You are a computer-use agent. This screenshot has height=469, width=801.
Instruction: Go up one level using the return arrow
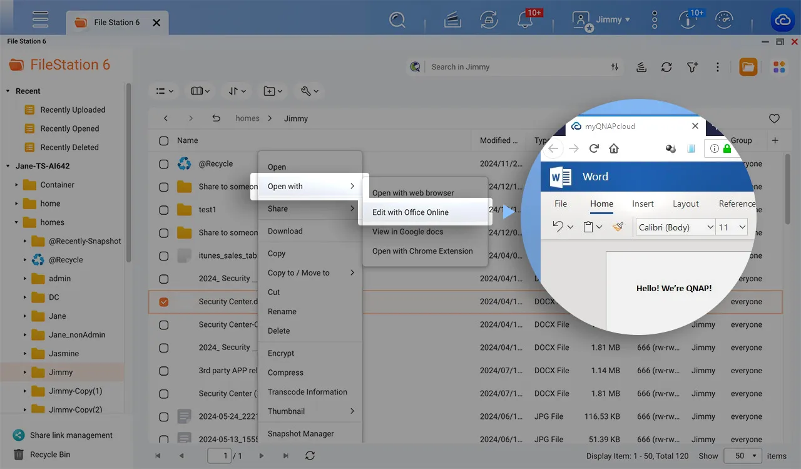(x=216, y=118)
